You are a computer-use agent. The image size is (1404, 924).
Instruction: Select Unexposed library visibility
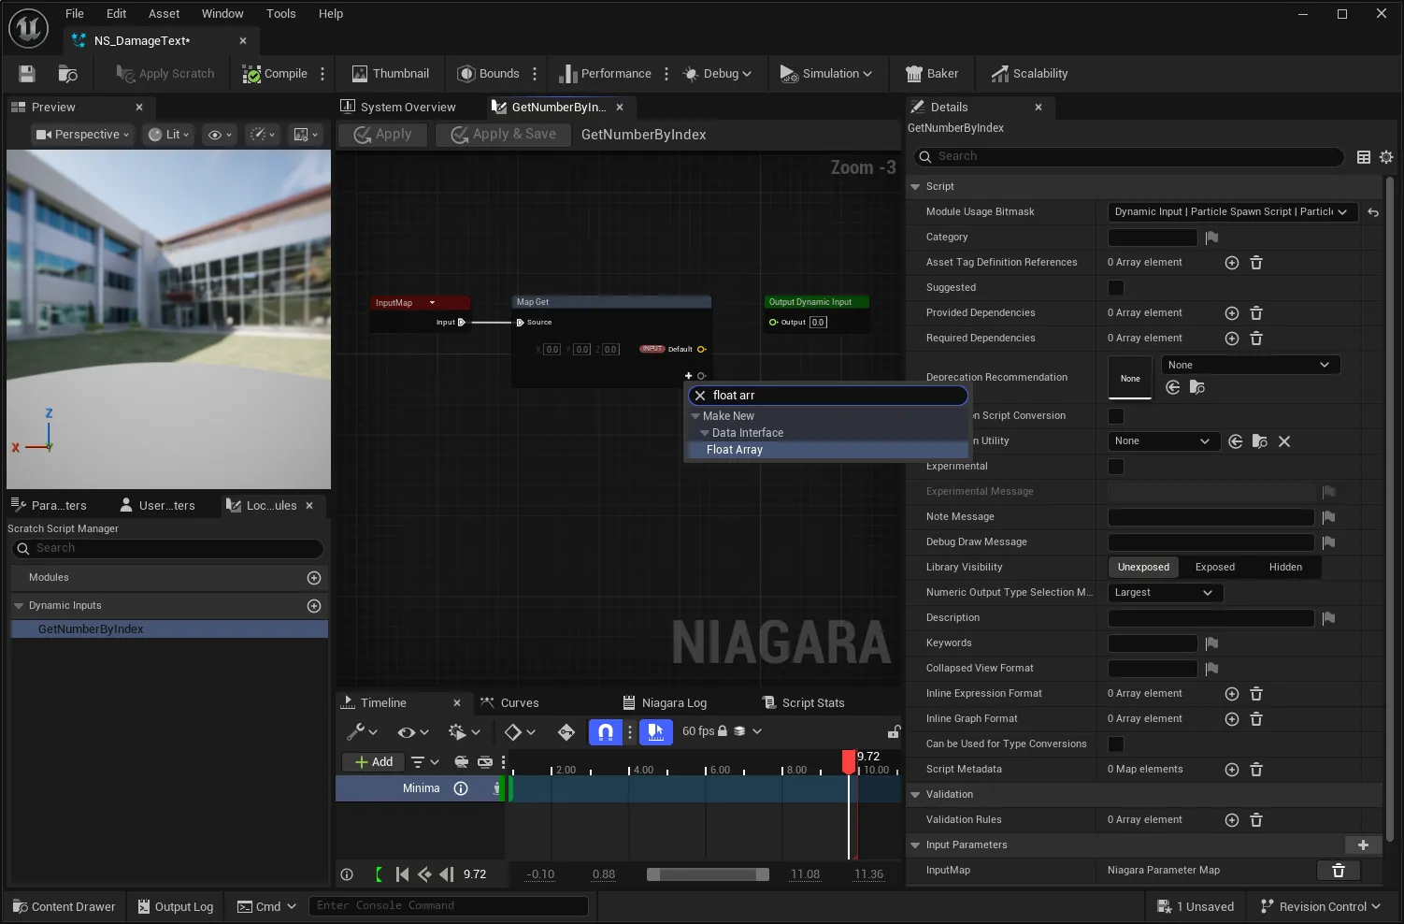1143,568
